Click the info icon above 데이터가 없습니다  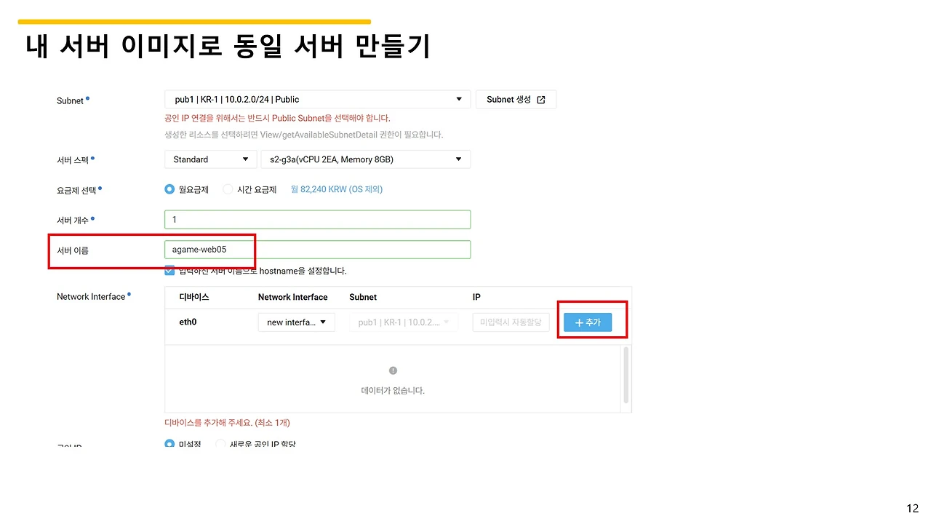tap(393, 370)
